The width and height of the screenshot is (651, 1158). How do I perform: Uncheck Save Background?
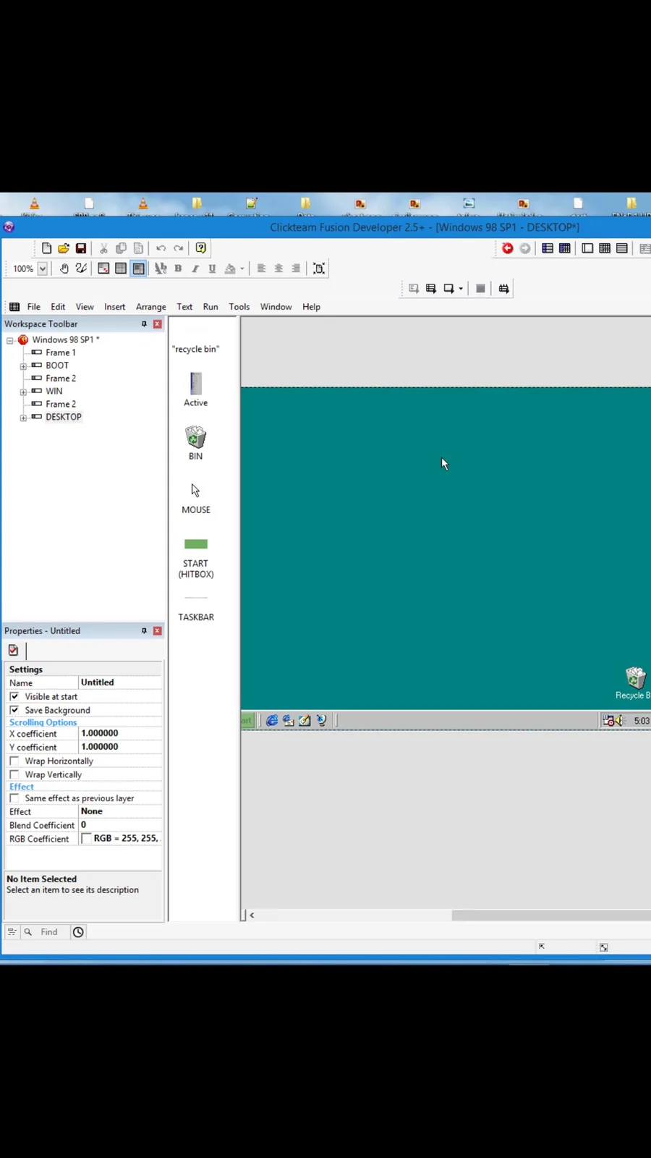(14, 710)
